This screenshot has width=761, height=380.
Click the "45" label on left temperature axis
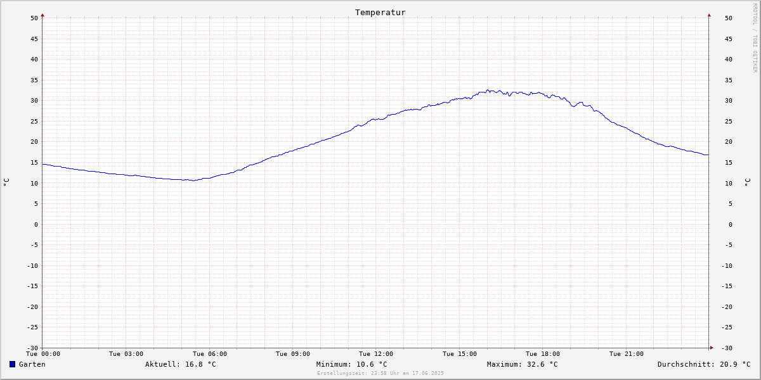[34, 39]
